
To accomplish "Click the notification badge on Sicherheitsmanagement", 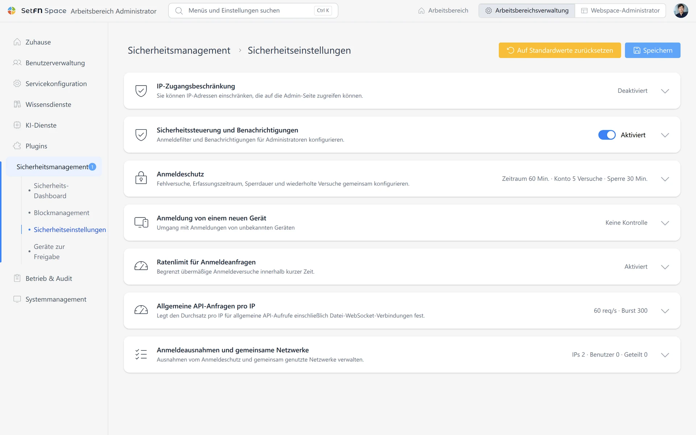I will pos(92,167).
